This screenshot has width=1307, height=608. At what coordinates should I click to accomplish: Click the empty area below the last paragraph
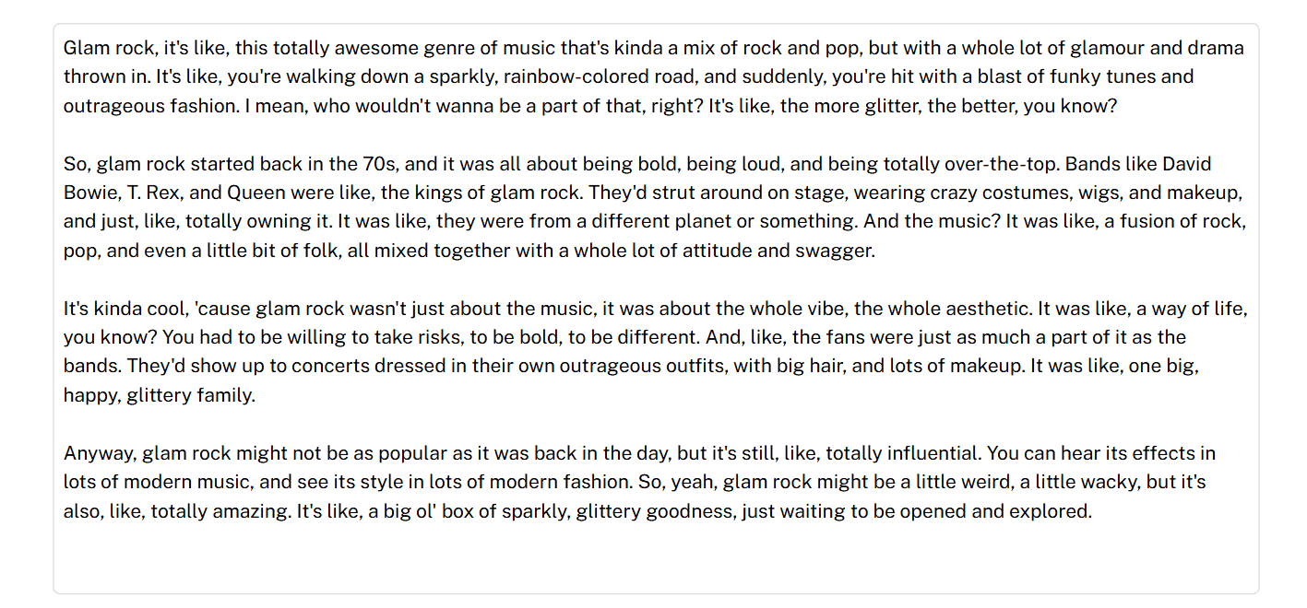point(656,557)
